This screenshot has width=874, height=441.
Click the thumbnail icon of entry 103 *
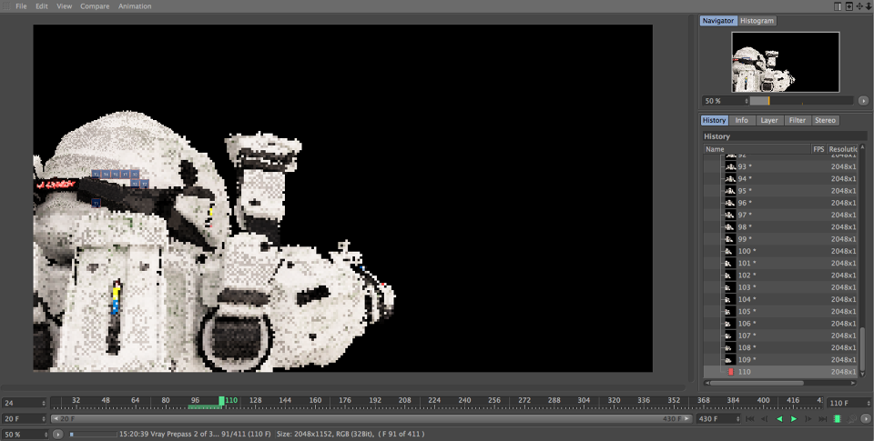(x=730, y=287)
